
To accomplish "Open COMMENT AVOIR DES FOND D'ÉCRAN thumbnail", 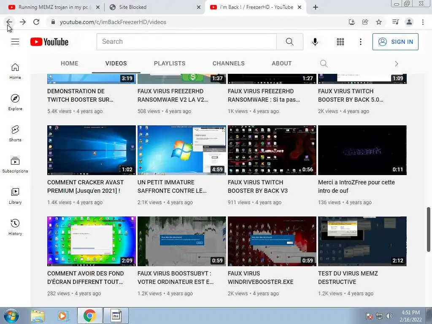I will [92, 241].
